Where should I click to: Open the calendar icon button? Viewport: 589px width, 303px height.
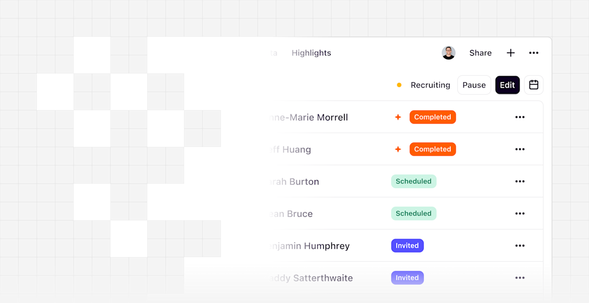[534, 85]
